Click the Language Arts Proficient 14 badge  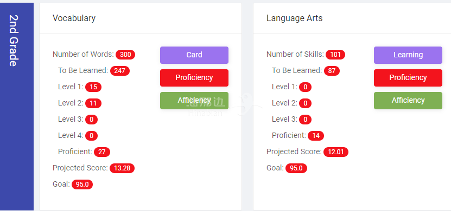(x=316, y=136)
